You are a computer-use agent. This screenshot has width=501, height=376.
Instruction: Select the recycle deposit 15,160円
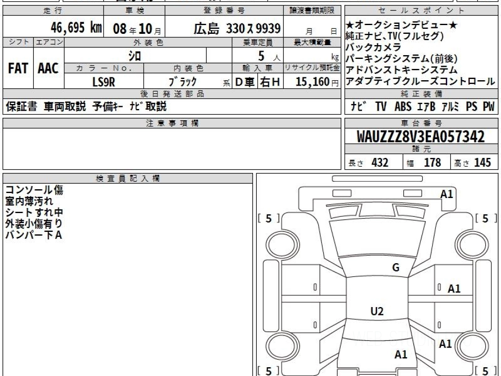tap(317, 82)
